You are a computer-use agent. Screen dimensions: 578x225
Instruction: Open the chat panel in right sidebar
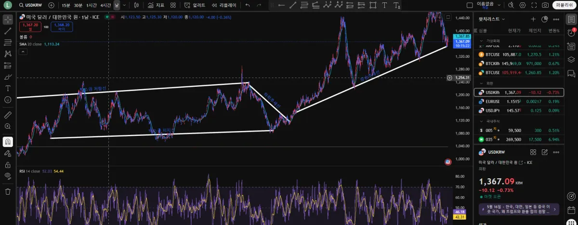point(571,73)
